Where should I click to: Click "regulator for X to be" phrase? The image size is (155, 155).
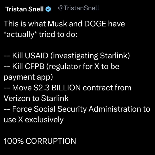[86, 66]
